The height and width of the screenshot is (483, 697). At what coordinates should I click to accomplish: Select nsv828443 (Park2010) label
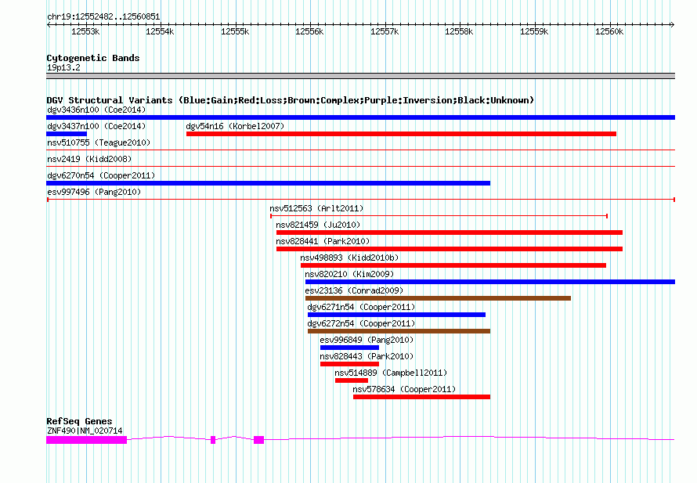[x=367, y=356]
